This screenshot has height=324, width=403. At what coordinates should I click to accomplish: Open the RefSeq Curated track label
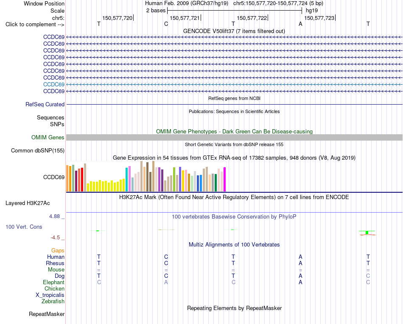click(x=45, y=105)
